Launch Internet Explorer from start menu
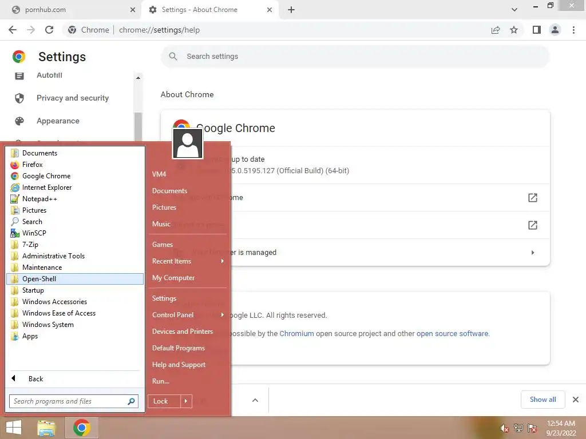Image resolution: width=586 pixels, height=439 pixels. (x=75, y=187)
